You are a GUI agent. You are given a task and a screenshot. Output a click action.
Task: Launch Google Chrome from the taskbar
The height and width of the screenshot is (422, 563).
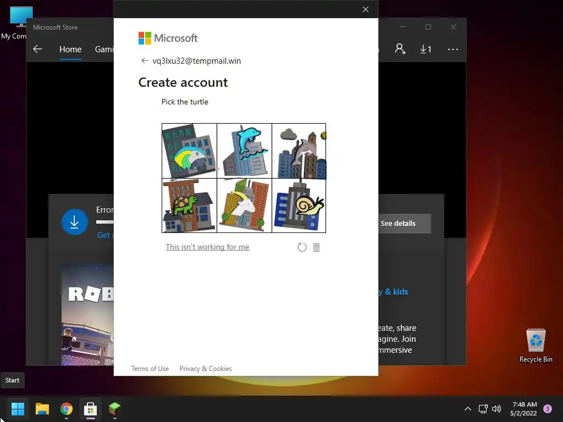coord(67,408)
